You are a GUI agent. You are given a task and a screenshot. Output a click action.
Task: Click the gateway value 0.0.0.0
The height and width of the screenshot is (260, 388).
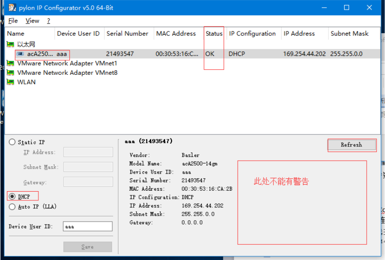coord(192,223)
